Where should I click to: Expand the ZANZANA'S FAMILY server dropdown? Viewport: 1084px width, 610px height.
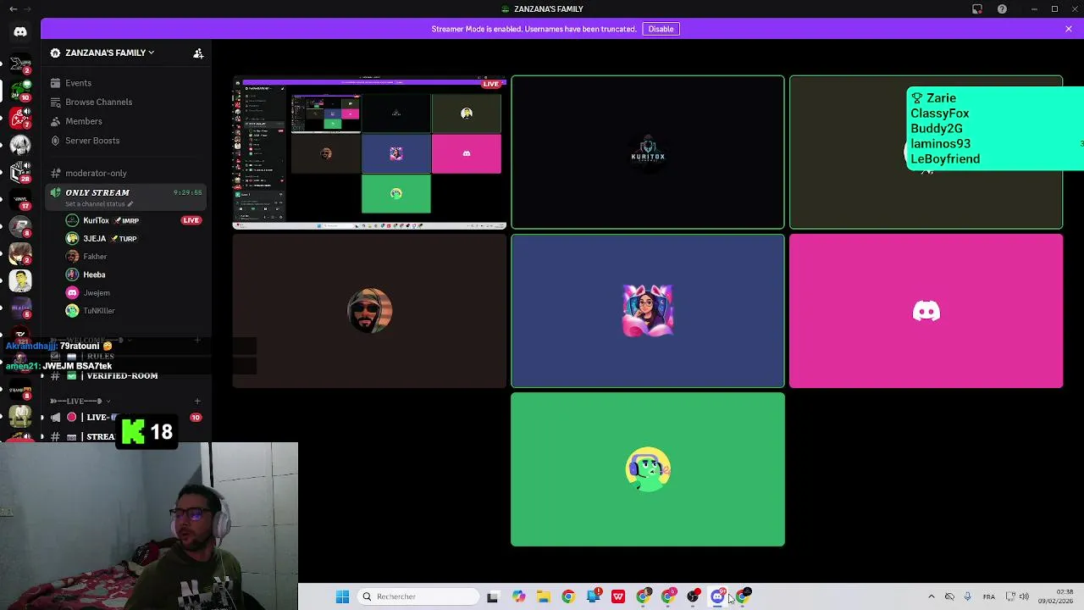pyautogui.click(x=109, y=53)
